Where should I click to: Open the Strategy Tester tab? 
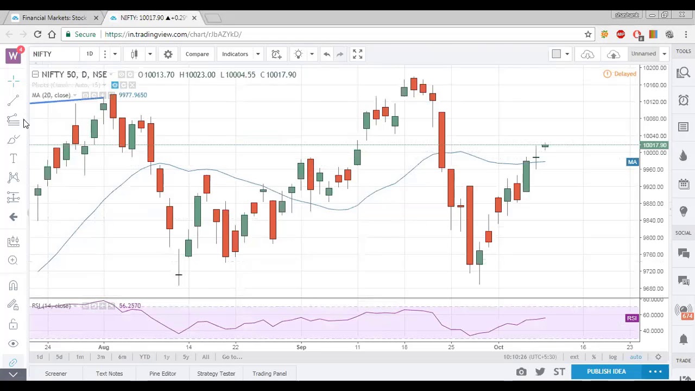coord(216,374)
